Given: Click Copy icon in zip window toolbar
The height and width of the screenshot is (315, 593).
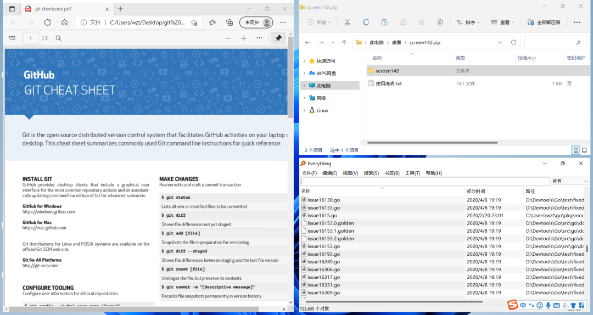Looking at the screenshot, I should 366,22.
